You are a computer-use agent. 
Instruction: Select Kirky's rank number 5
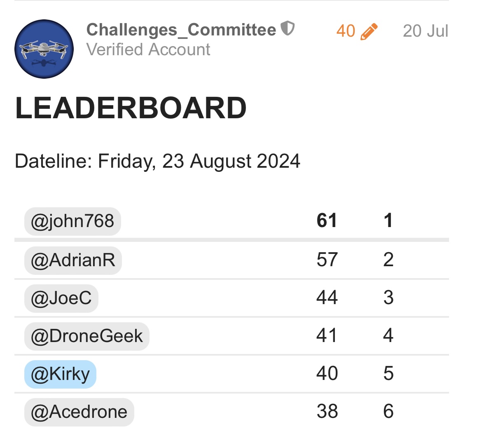tap(388, 373)
